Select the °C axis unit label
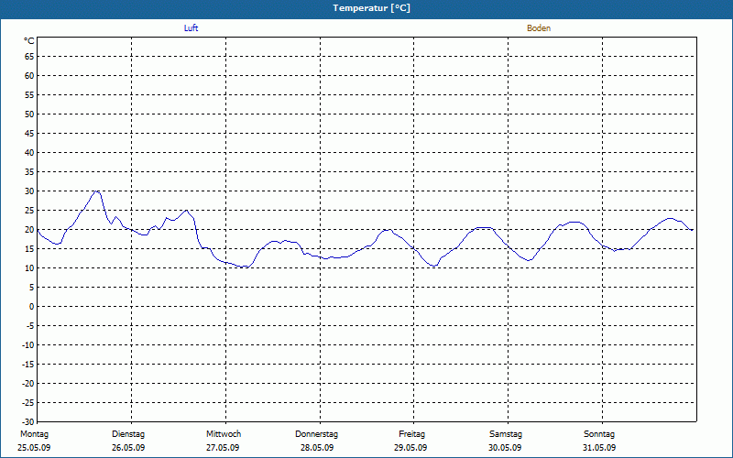The image size is (733, 458). (x=29, y=41)
